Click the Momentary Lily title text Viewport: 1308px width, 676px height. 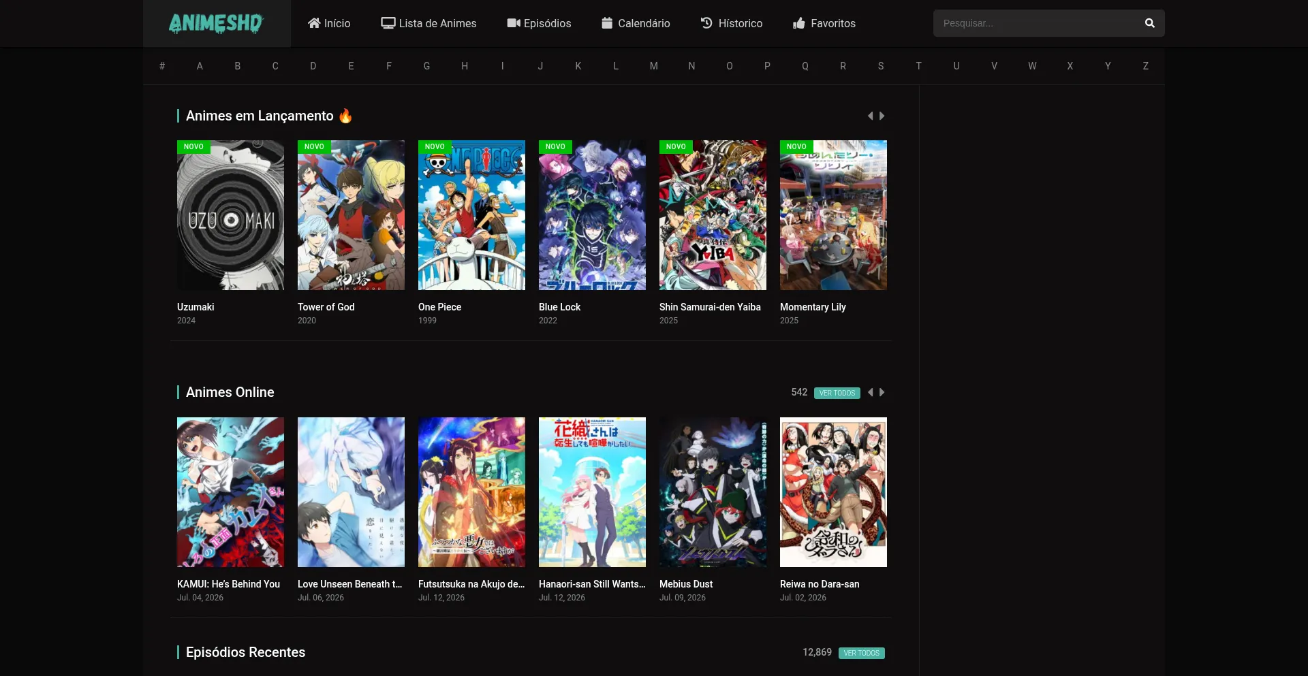(813, 307)
